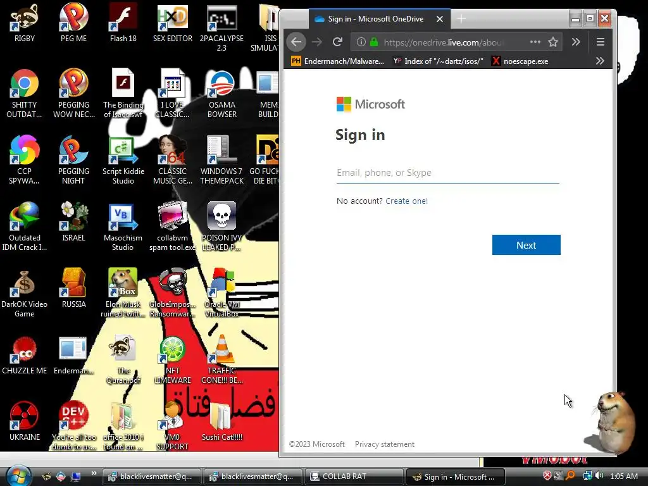The image size is (648, 486).
Task: Open page actions three-dots menu in address bar
Action: coord(535,42)
